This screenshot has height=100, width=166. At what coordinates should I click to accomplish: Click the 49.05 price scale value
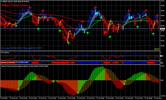[x=162, y=6]
